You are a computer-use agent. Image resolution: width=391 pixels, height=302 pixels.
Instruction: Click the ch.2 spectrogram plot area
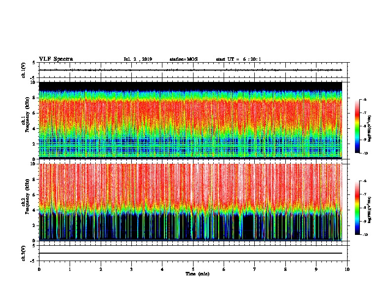click(191, 202)
